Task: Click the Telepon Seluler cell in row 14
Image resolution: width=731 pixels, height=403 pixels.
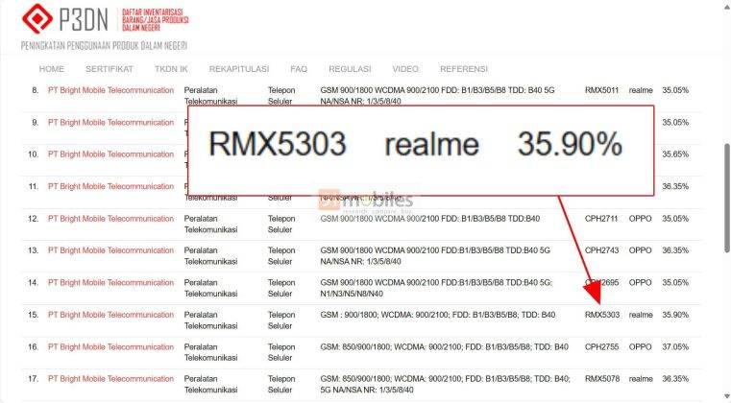Action: tap(281, 289)
